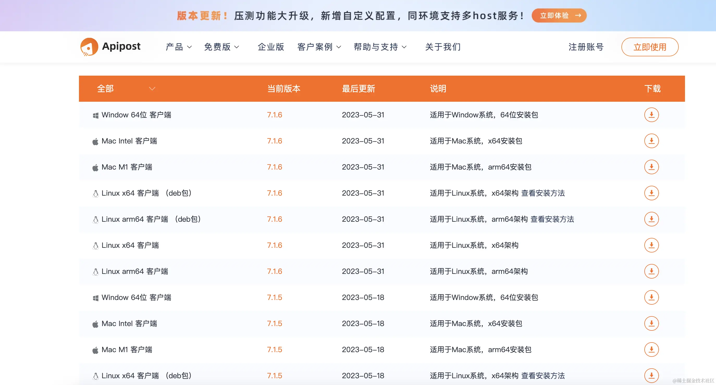The image size is (716, 385).
Task: Open the 帮助与支持 dropdown
Action: click(380, 47)
